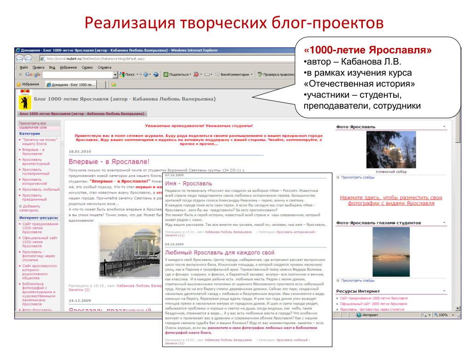Open the Ярославль праздничный sidebar category
Screen dimensions: 472x354
click(34, 197)
